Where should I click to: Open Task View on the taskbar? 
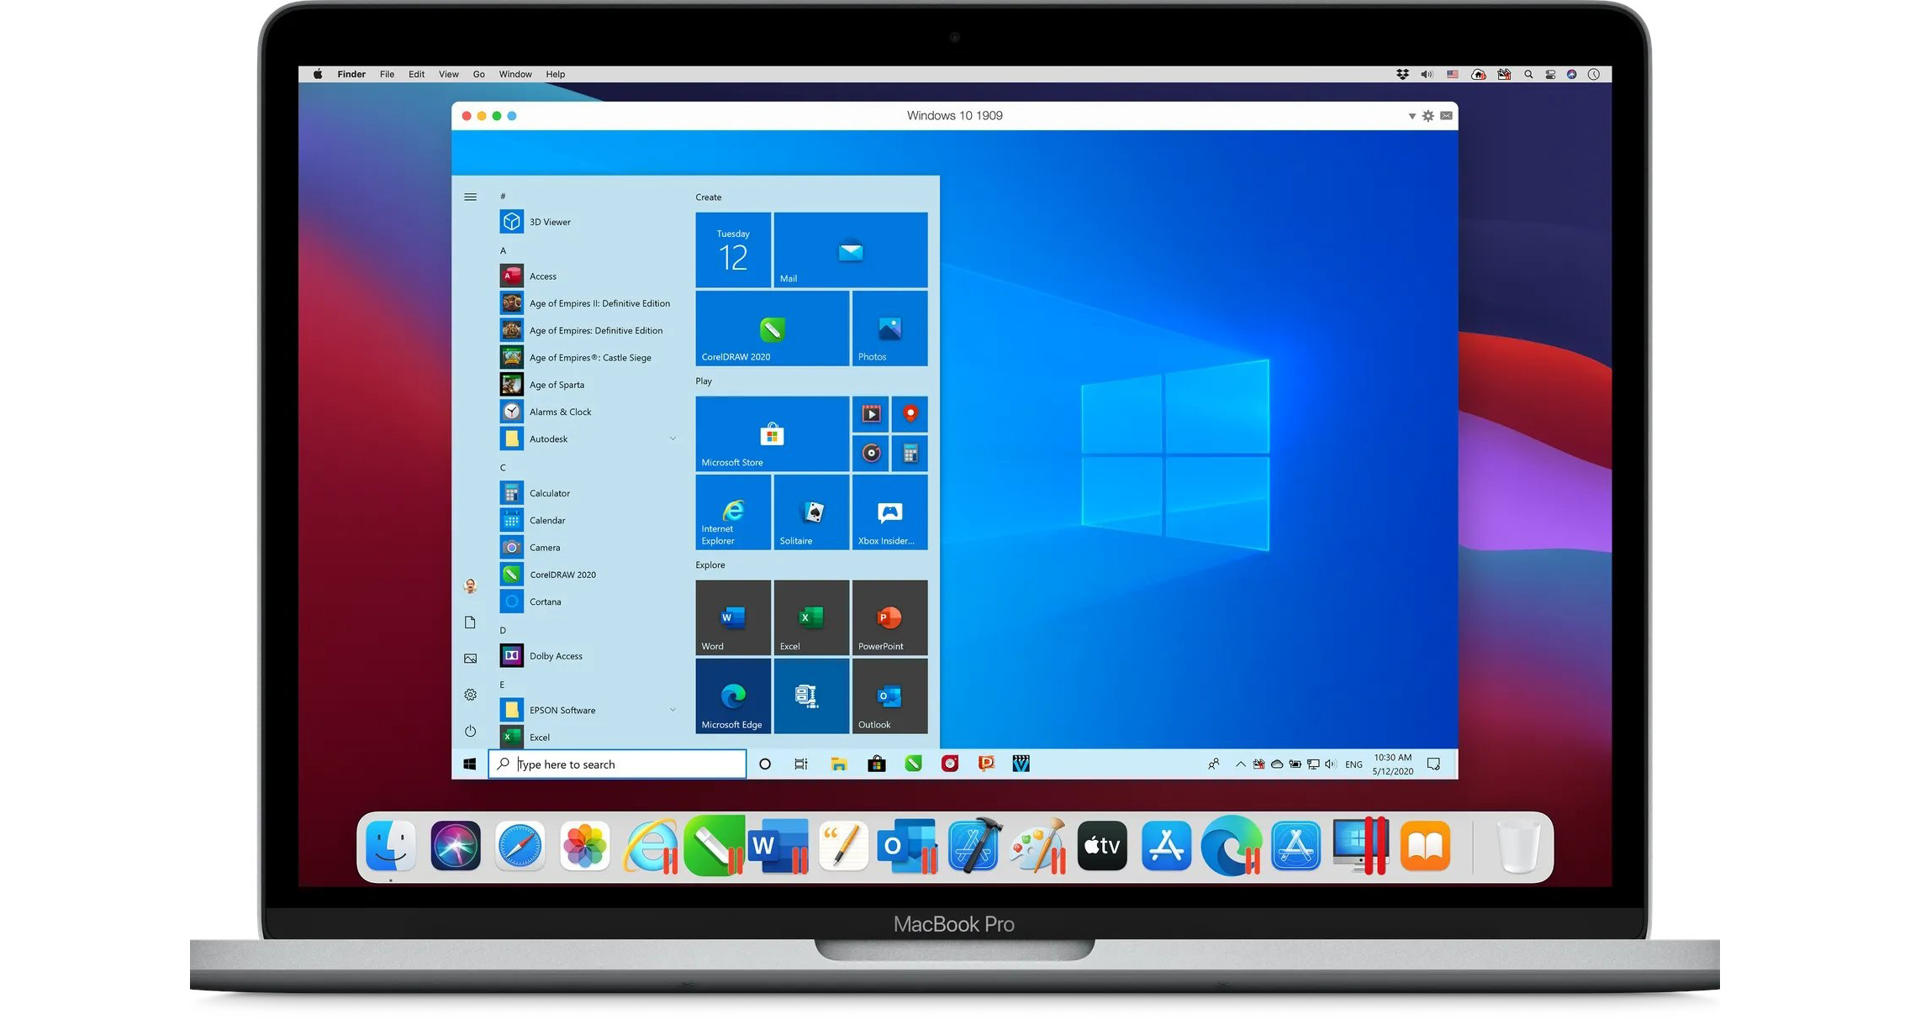click(799, 764)
